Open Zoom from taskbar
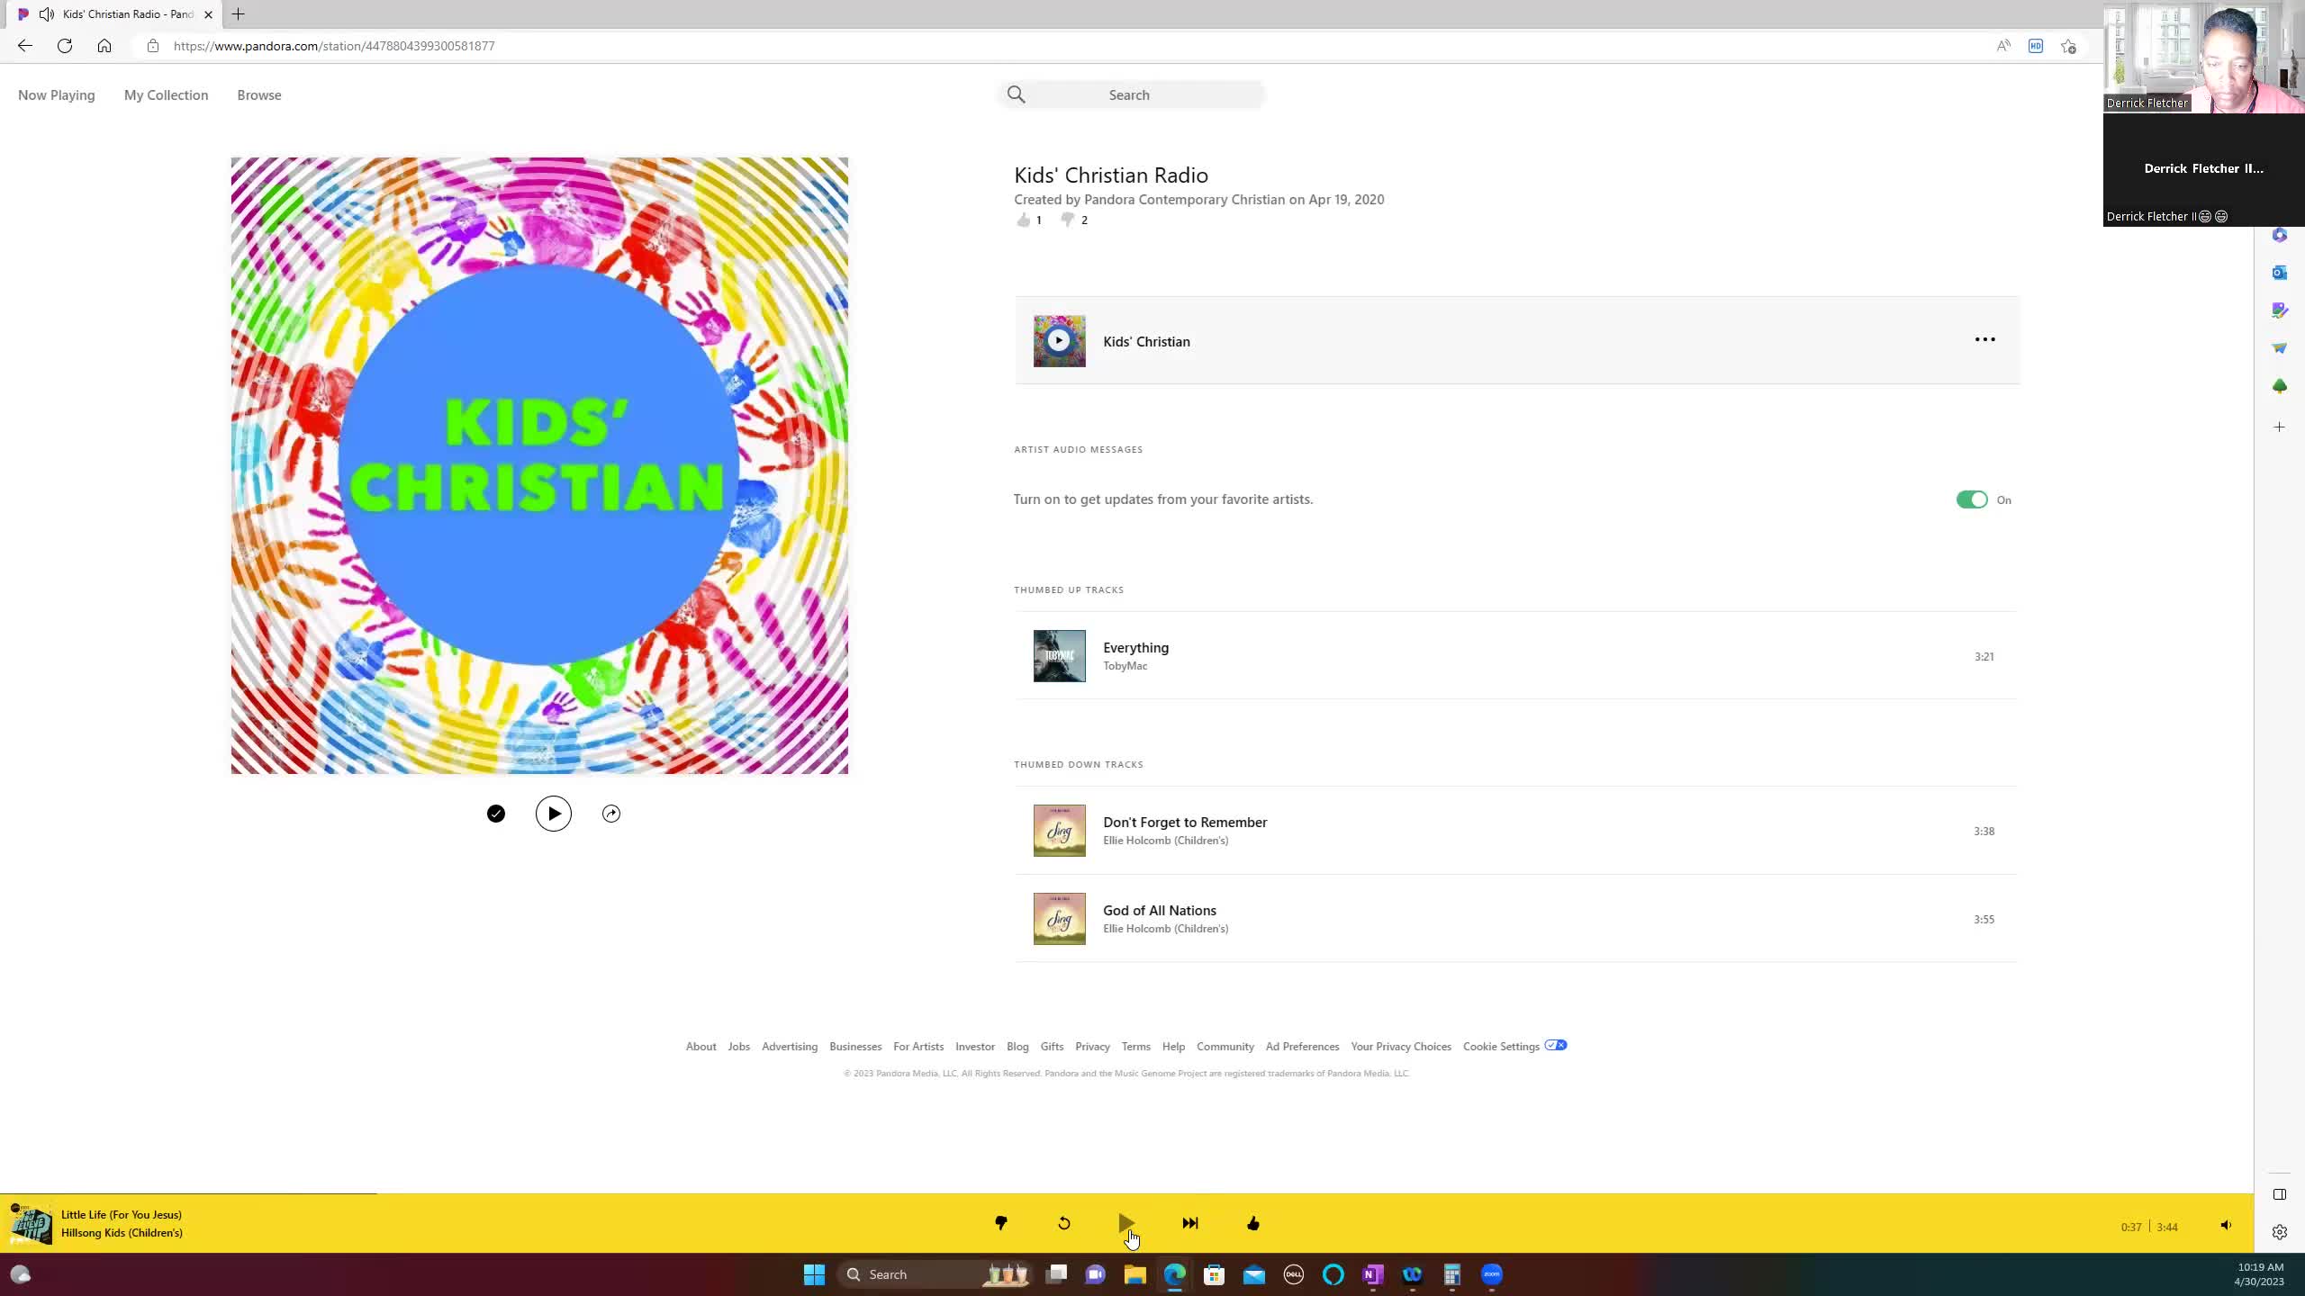 click(x=1491, y=1274)
